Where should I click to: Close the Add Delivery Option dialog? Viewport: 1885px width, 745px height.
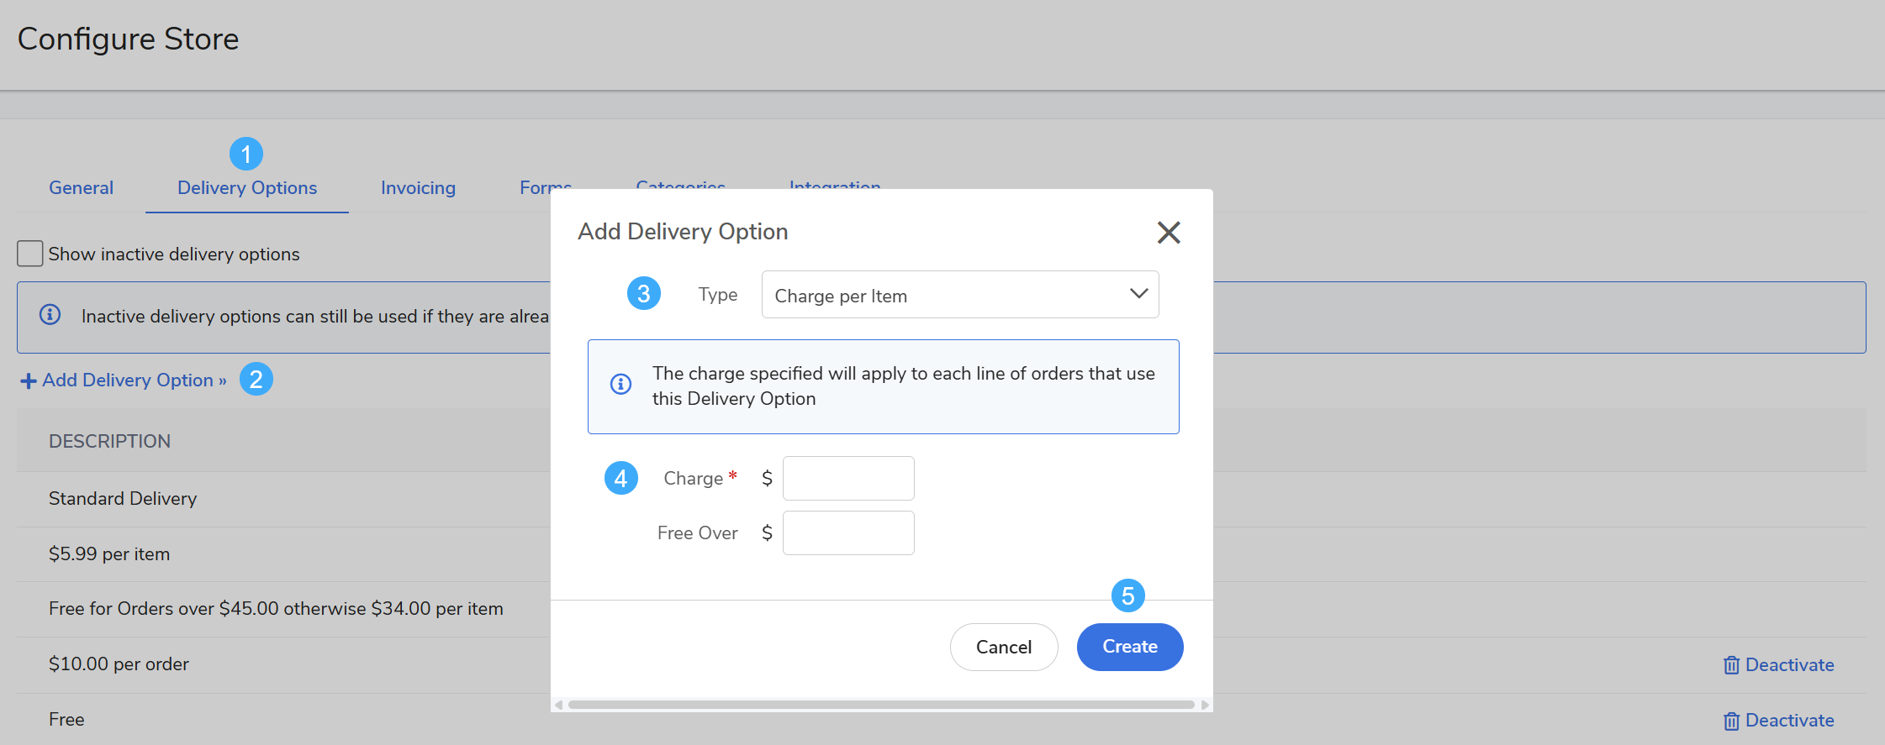(x=1169, y=233)
